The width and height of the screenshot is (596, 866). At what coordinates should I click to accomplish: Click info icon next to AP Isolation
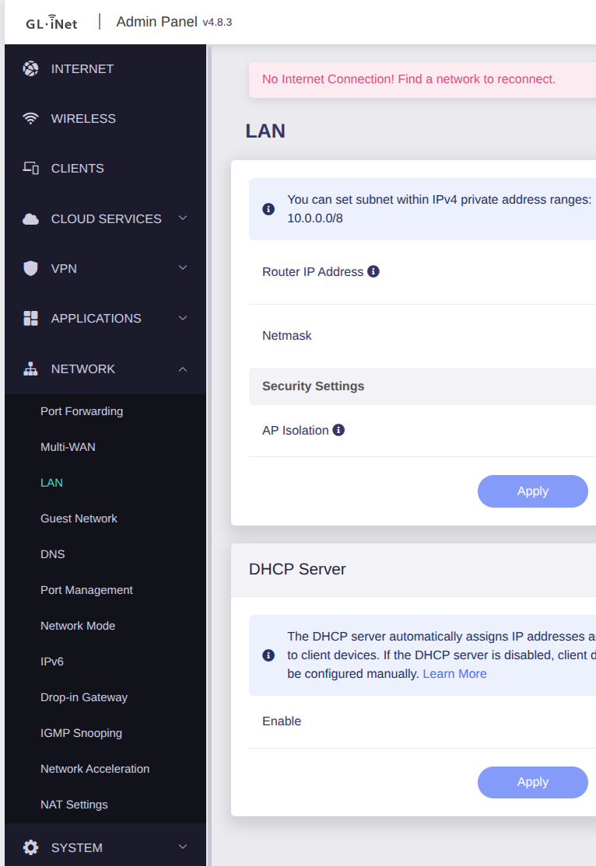point(338,430)
